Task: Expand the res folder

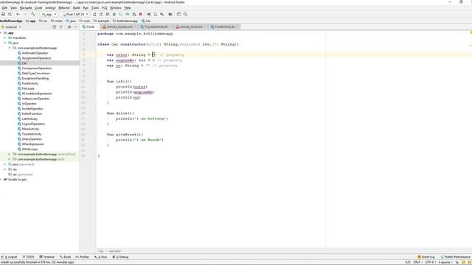Action: click(x=5, y=169)
